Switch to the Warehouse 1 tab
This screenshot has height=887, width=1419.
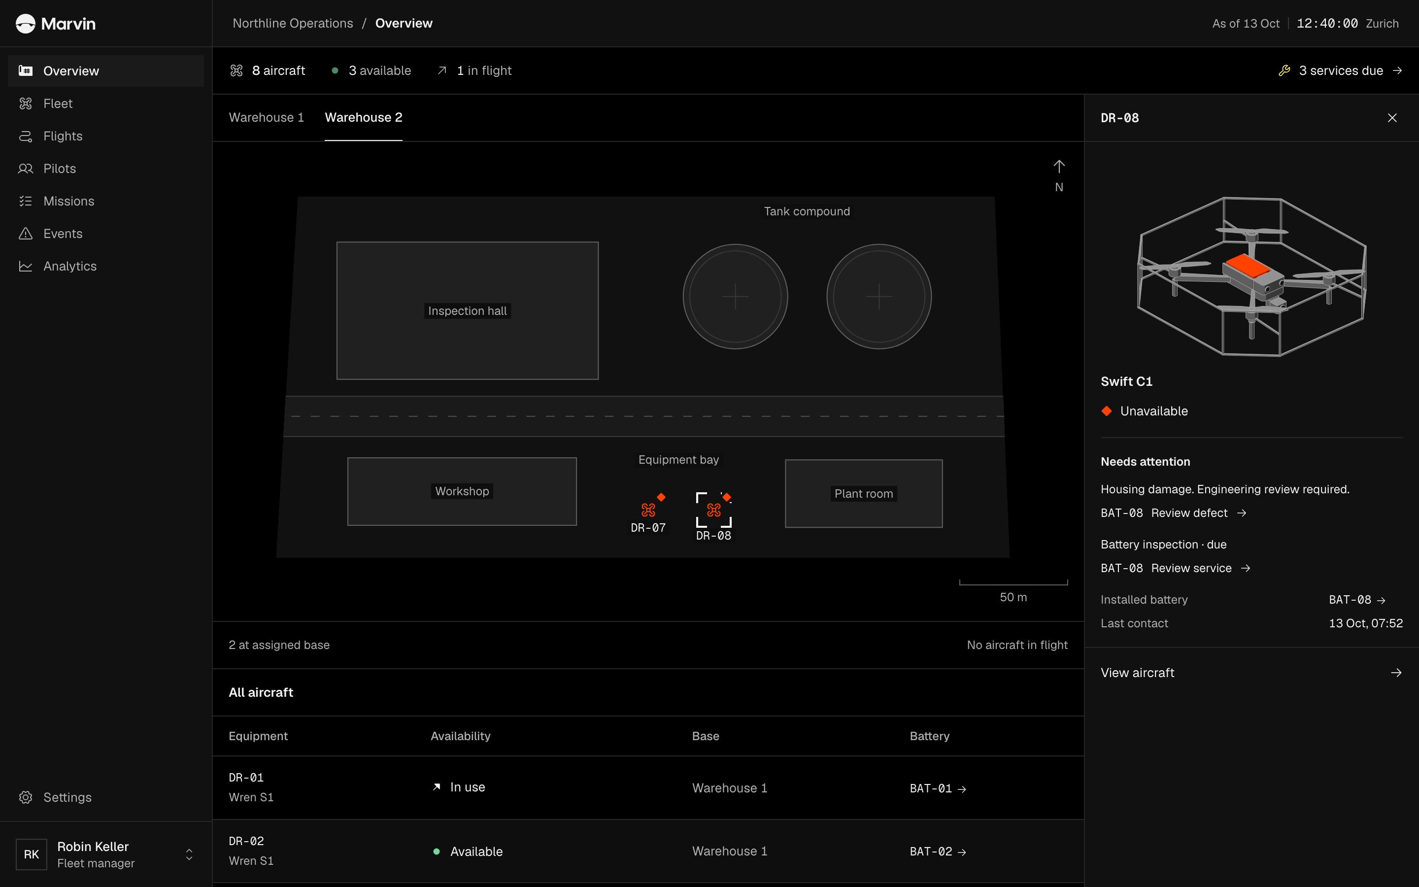click(x=266, y=118)
